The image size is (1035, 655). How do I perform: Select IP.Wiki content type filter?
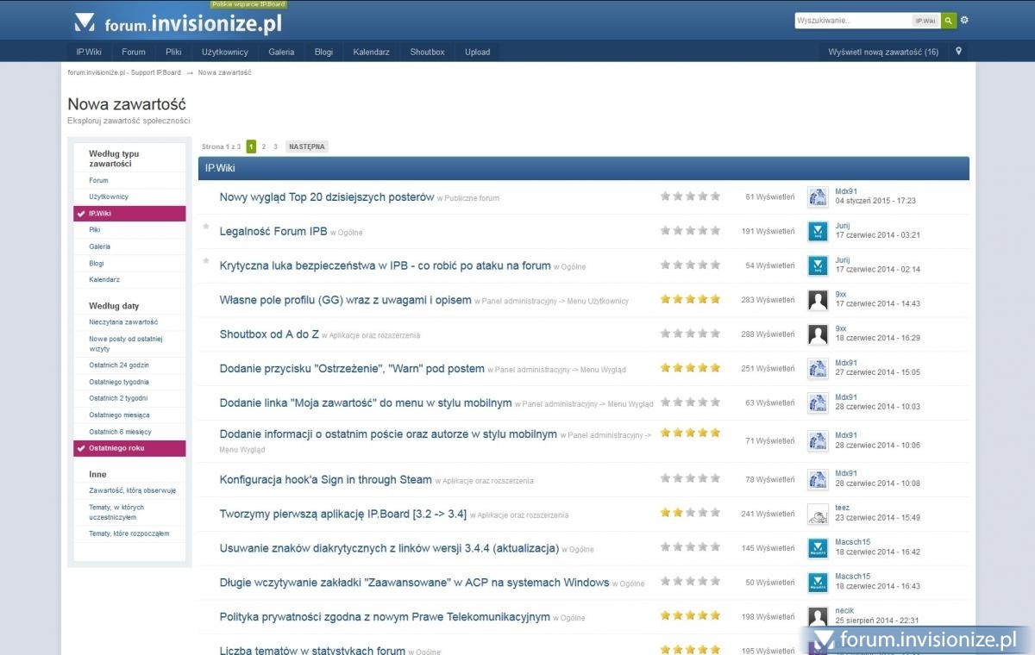click(x=129, y=214)
